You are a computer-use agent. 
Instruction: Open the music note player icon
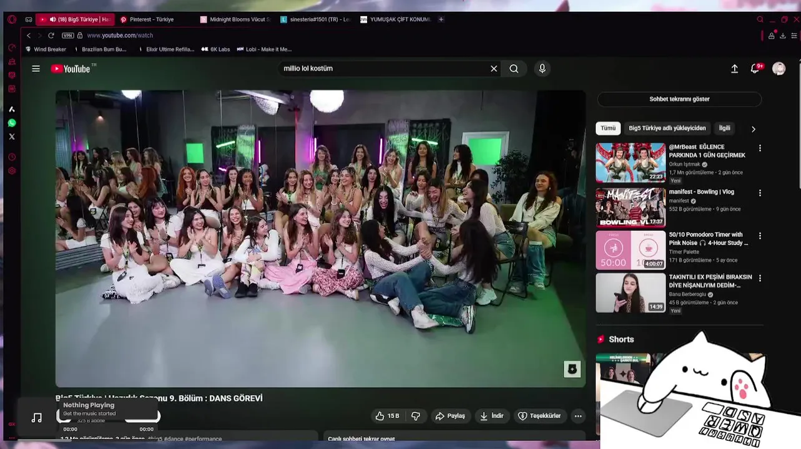(37, 418)
